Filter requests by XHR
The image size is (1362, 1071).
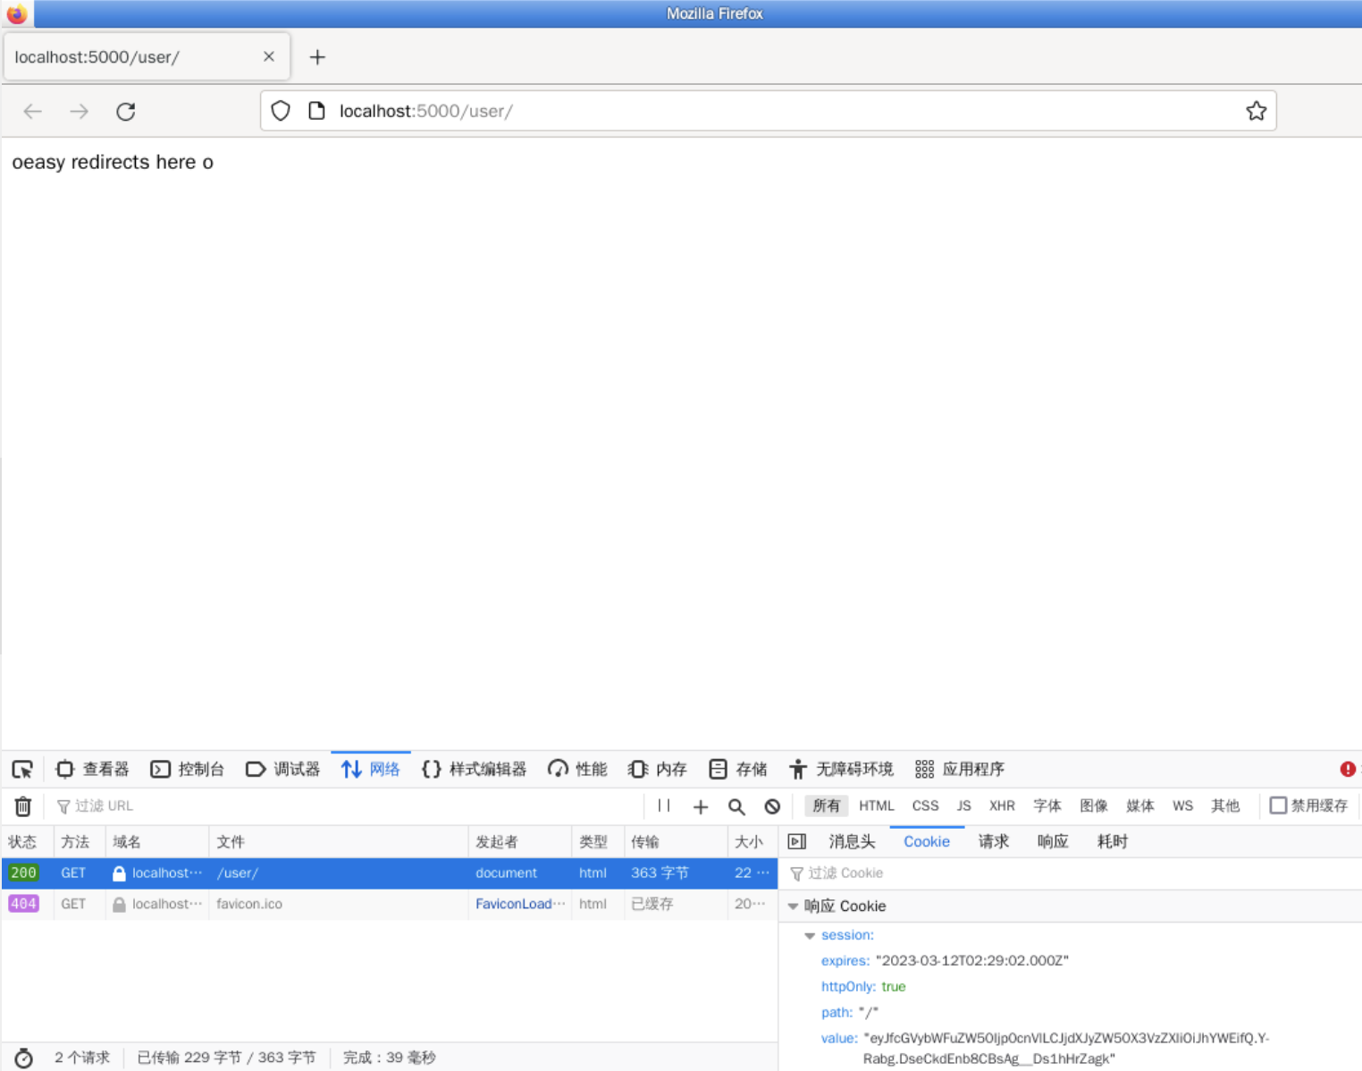tap(1002, 805)
